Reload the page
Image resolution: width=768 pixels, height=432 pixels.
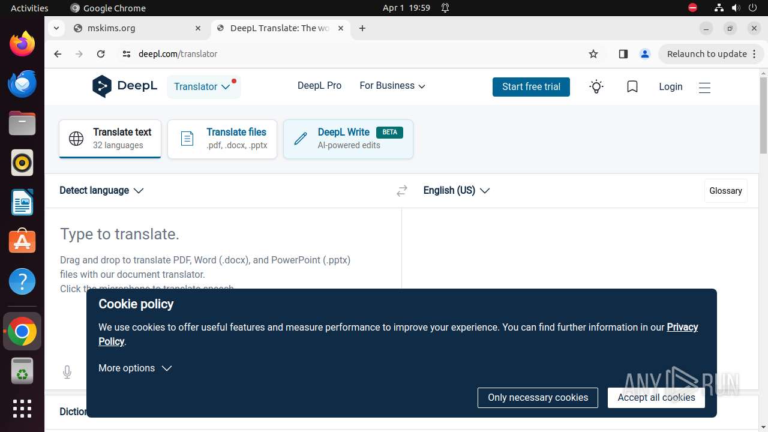pos(101,54)
